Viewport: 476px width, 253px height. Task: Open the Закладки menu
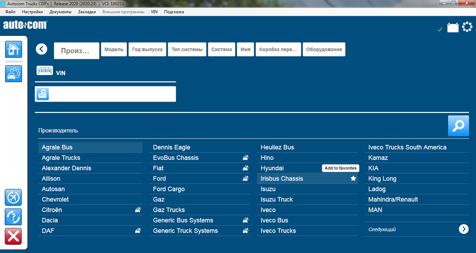[87, 12]
